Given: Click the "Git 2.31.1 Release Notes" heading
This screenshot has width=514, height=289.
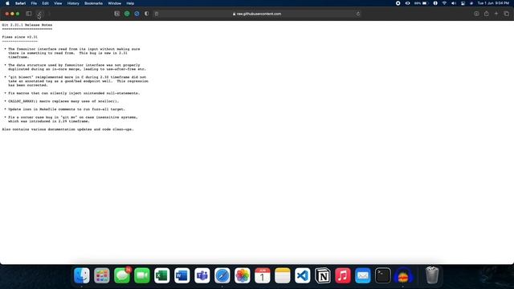Looking at the screenshot, I should point(27,25).
